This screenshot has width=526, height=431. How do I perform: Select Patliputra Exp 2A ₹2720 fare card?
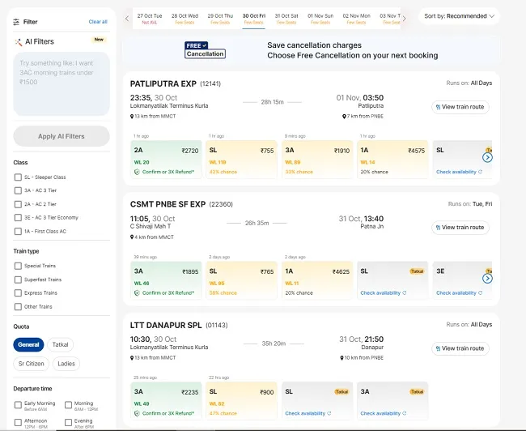point(166,160)
